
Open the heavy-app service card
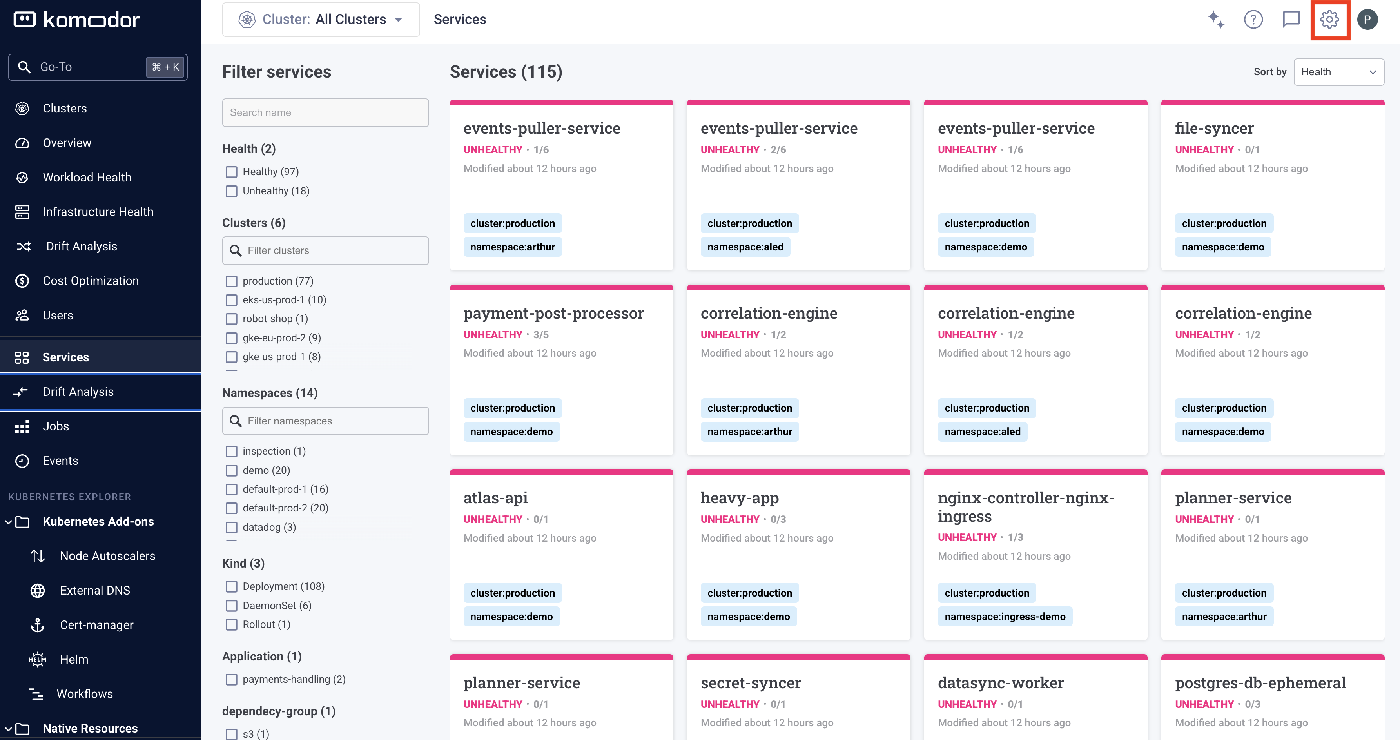coord(798,555)
